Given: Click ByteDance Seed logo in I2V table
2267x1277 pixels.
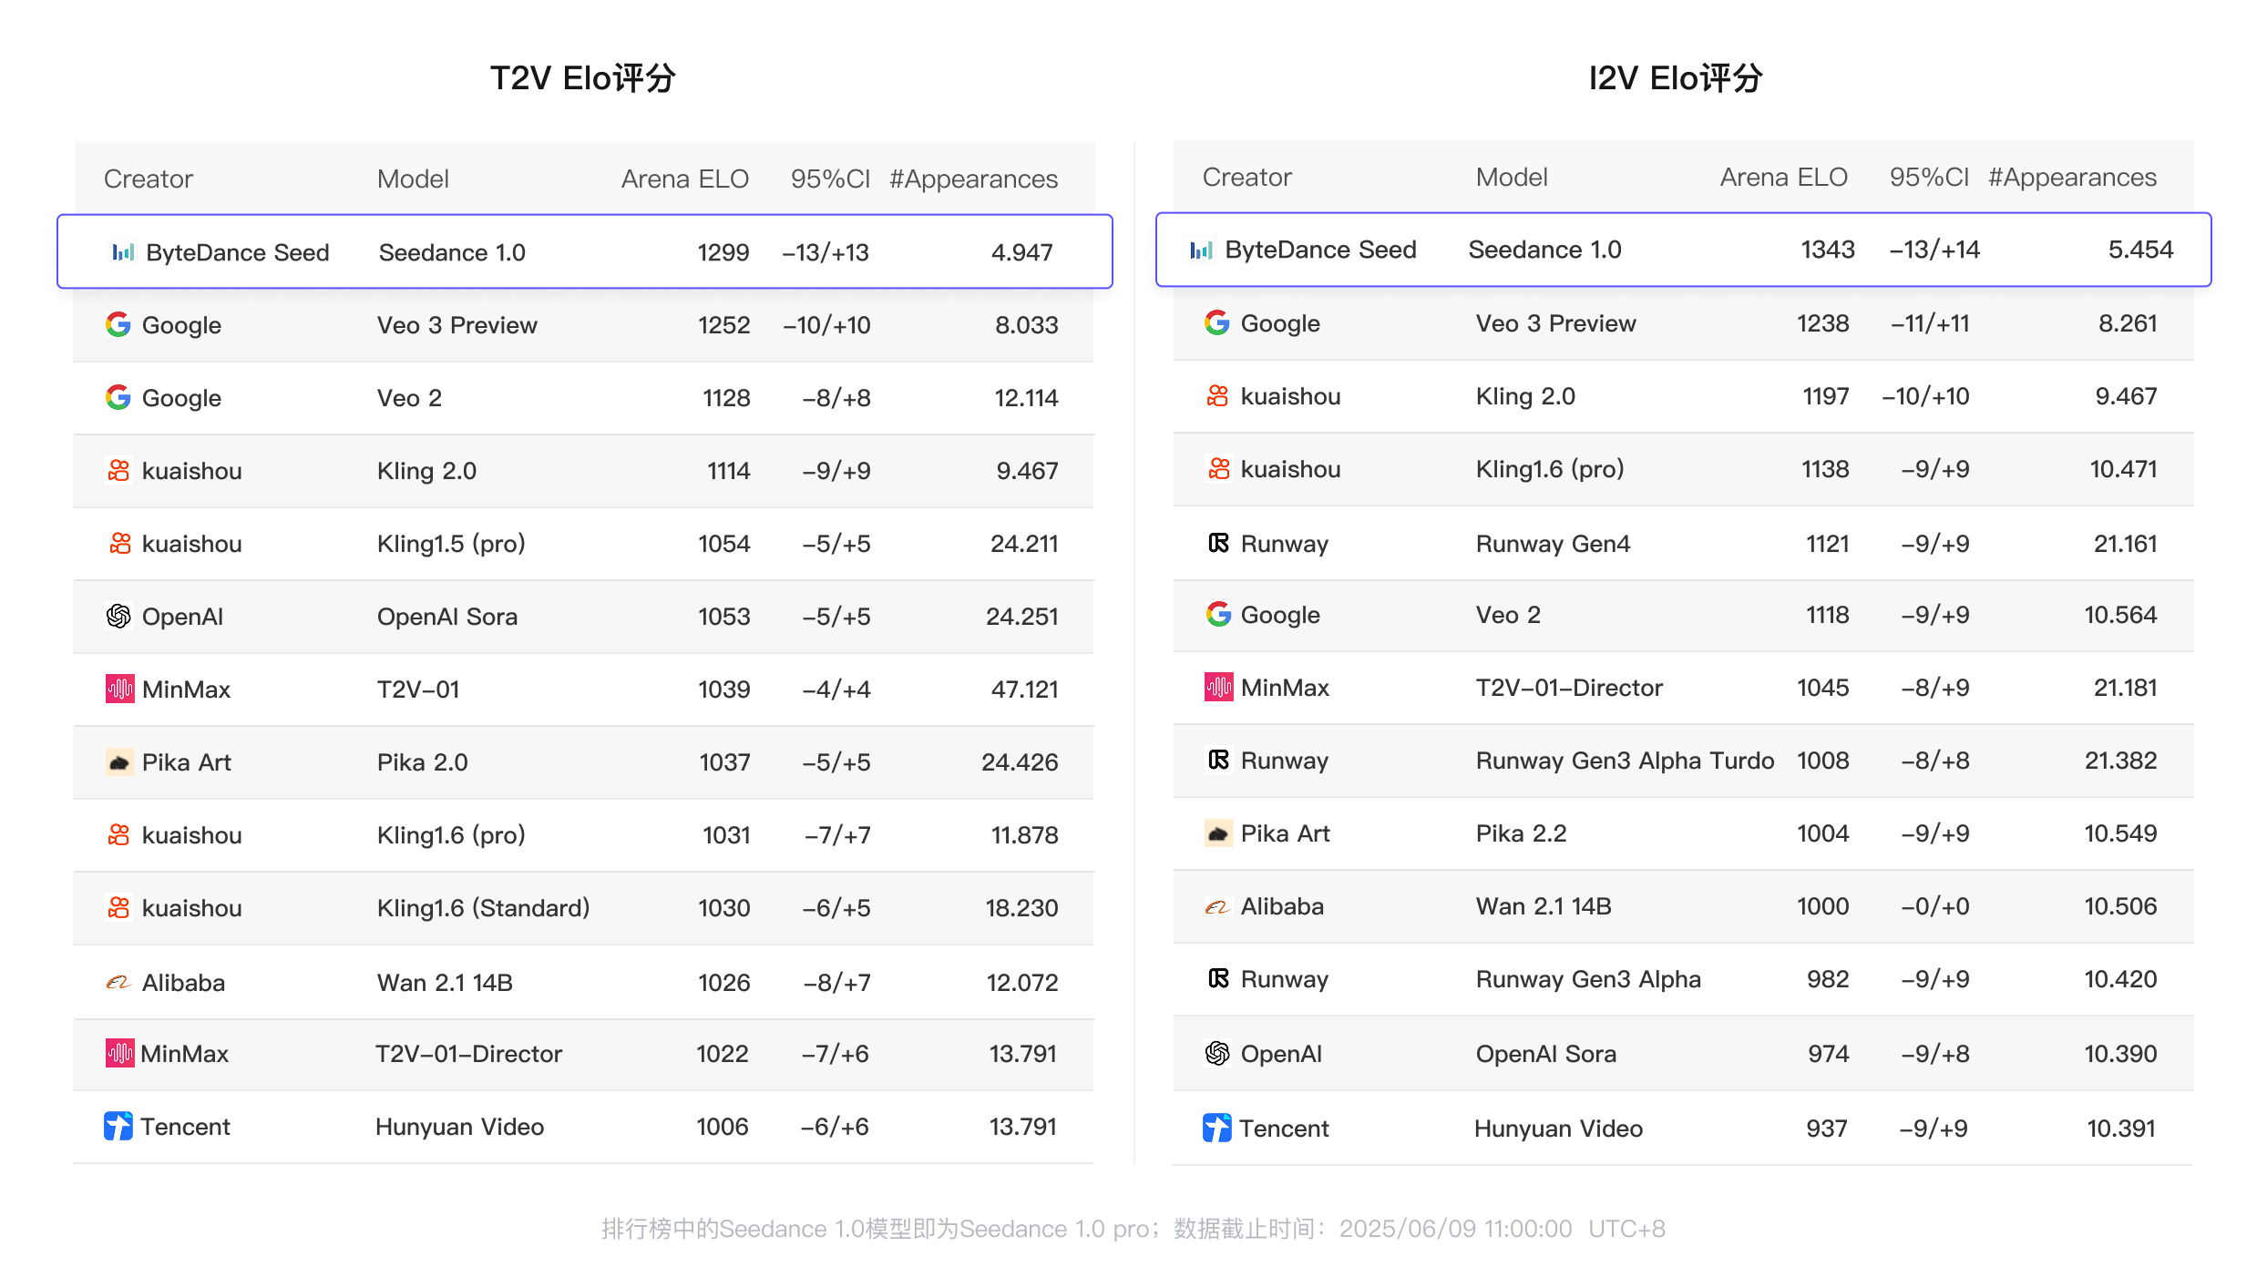Looking at the screenshot, I should pos(1202,250).
